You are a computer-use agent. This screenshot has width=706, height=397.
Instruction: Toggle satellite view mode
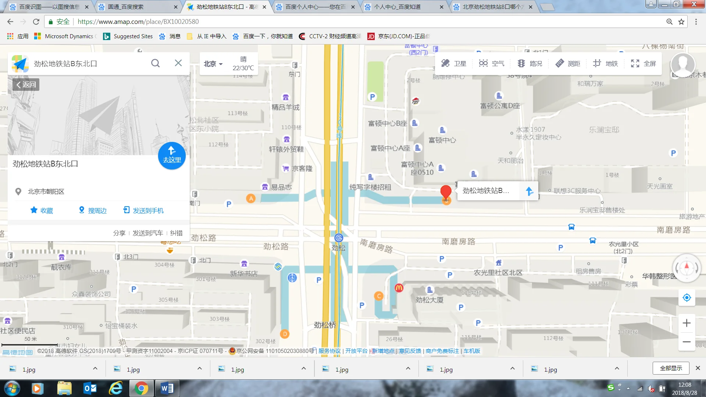tap(454, 63)
